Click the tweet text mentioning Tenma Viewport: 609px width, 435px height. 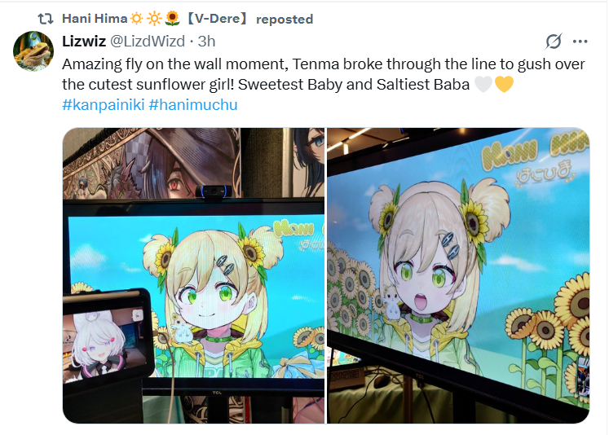[324, 74]
